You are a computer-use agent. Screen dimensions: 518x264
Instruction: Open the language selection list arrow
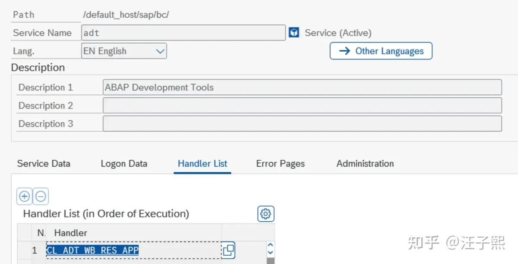pos(161,51)
